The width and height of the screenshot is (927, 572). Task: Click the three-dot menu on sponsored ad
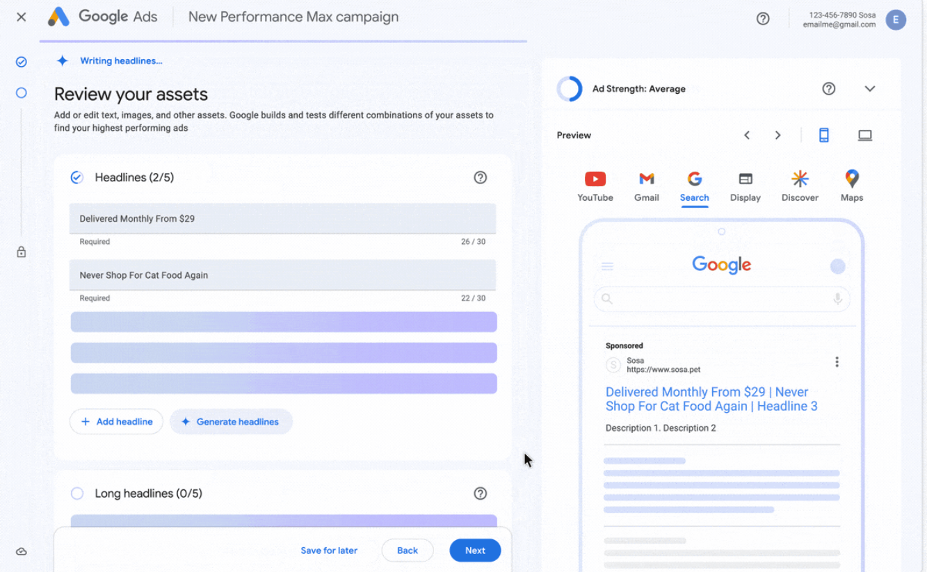click(x=837, y=362)
